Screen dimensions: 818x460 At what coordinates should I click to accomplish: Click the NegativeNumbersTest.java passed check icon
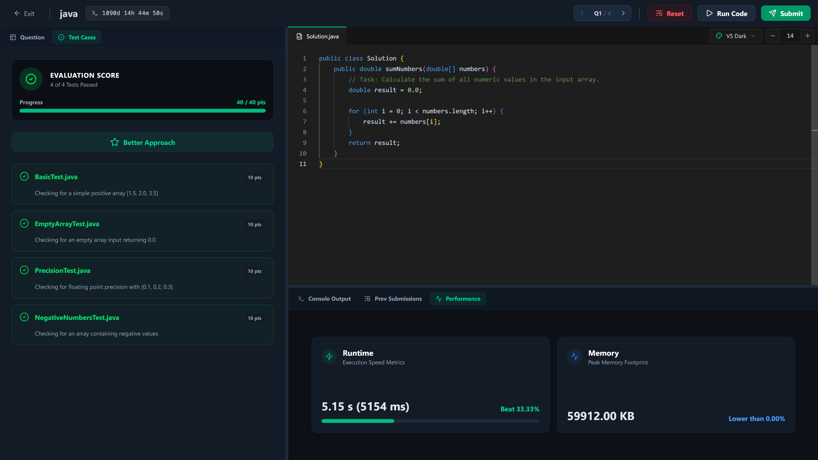pos(24,317)
